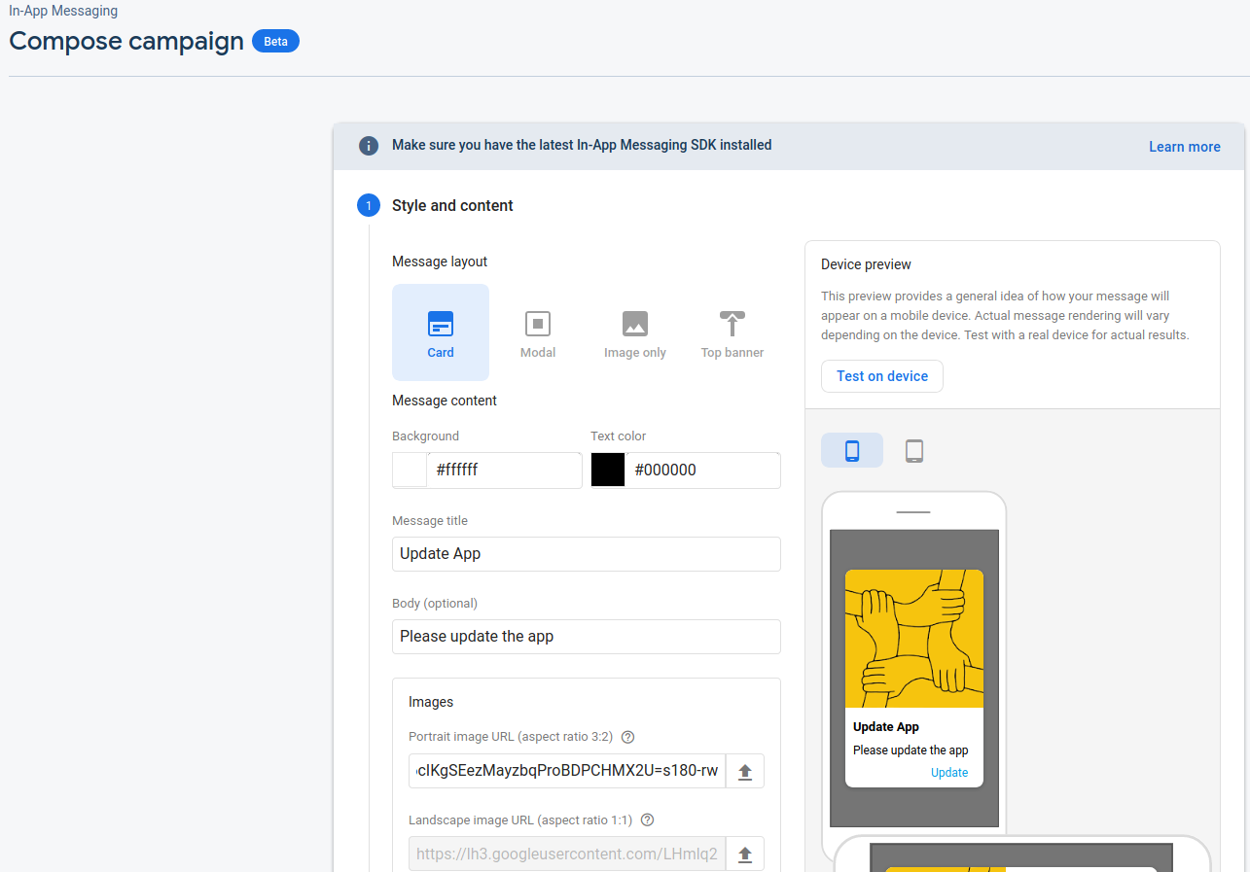The image size is (1250, 872).
Task: Click the Beta badge next to title
Action: click(x=275, y=42)
